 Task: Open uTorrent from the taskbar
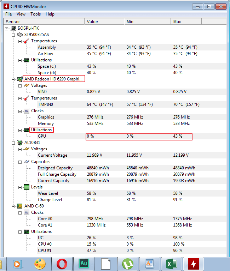coord(128,264)
